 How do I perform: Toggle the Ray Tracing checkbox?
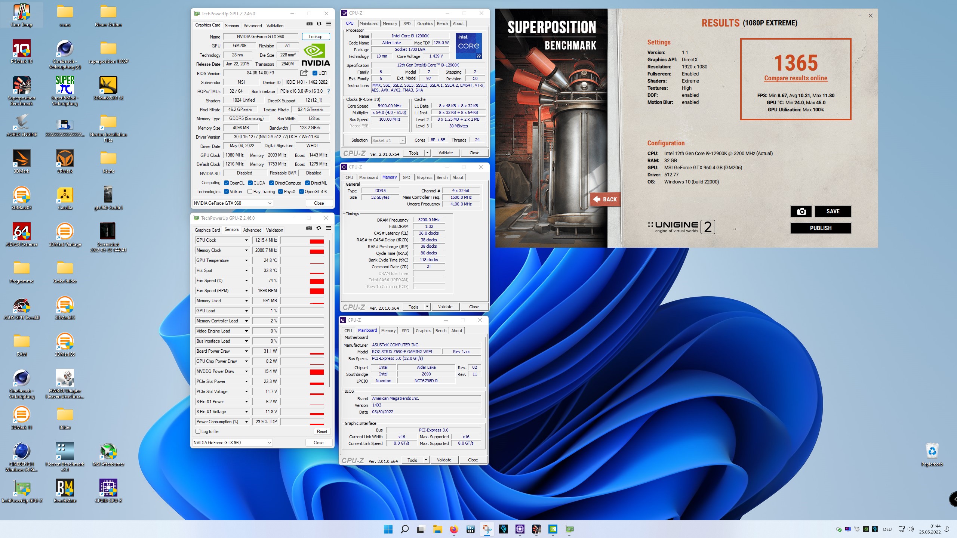[250, 192]
